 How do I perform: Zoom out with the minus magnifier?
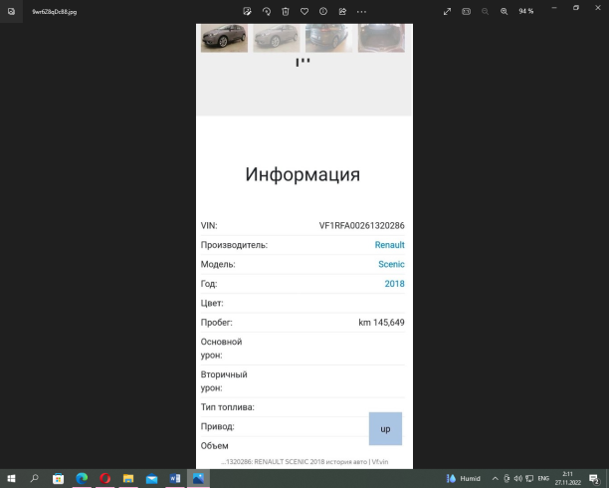[x=485, y=12]
